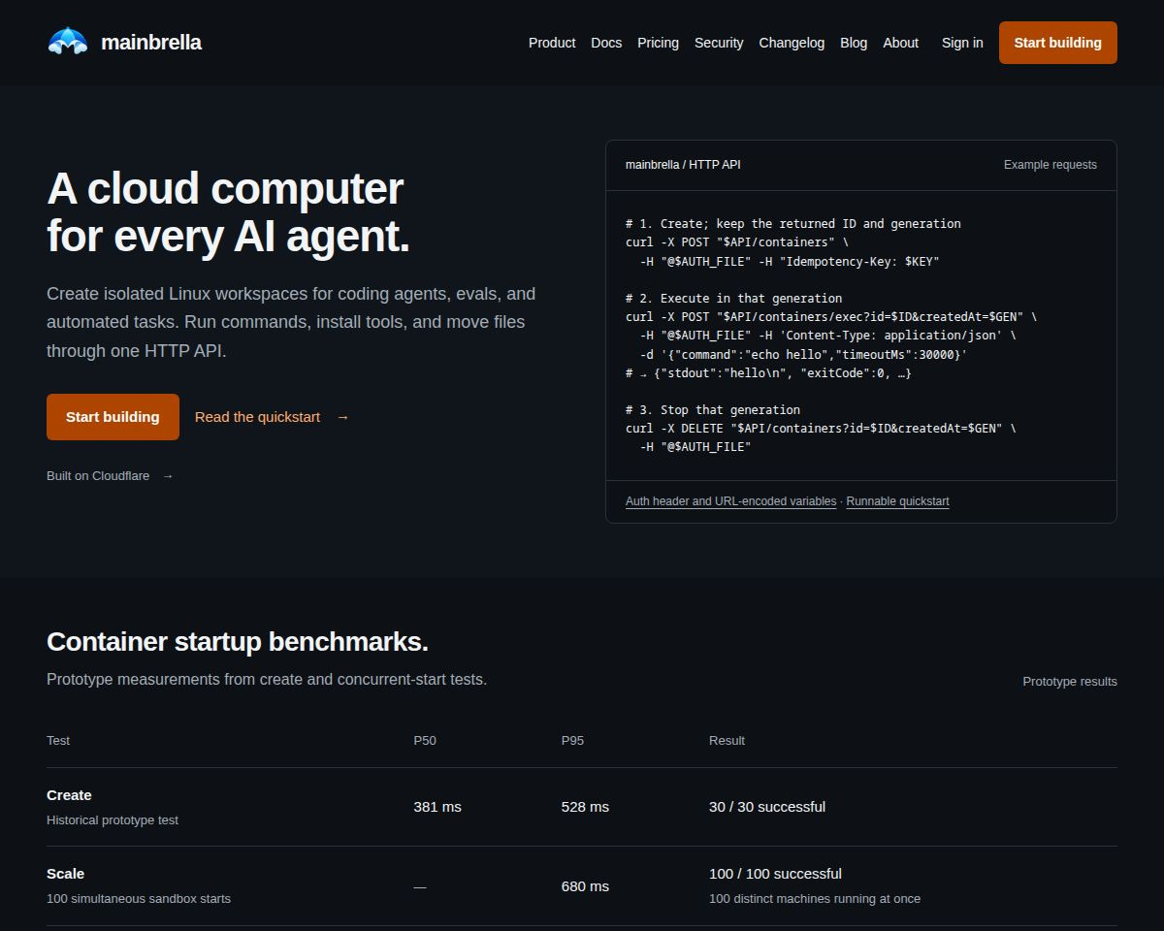Click the 'Container startup benchmarks.' heading
The width and height of the screenshot is (1164, 931).
coord(238,642)
